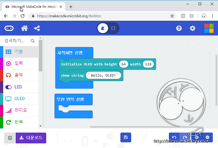Undo the last action

pos(174,137)
